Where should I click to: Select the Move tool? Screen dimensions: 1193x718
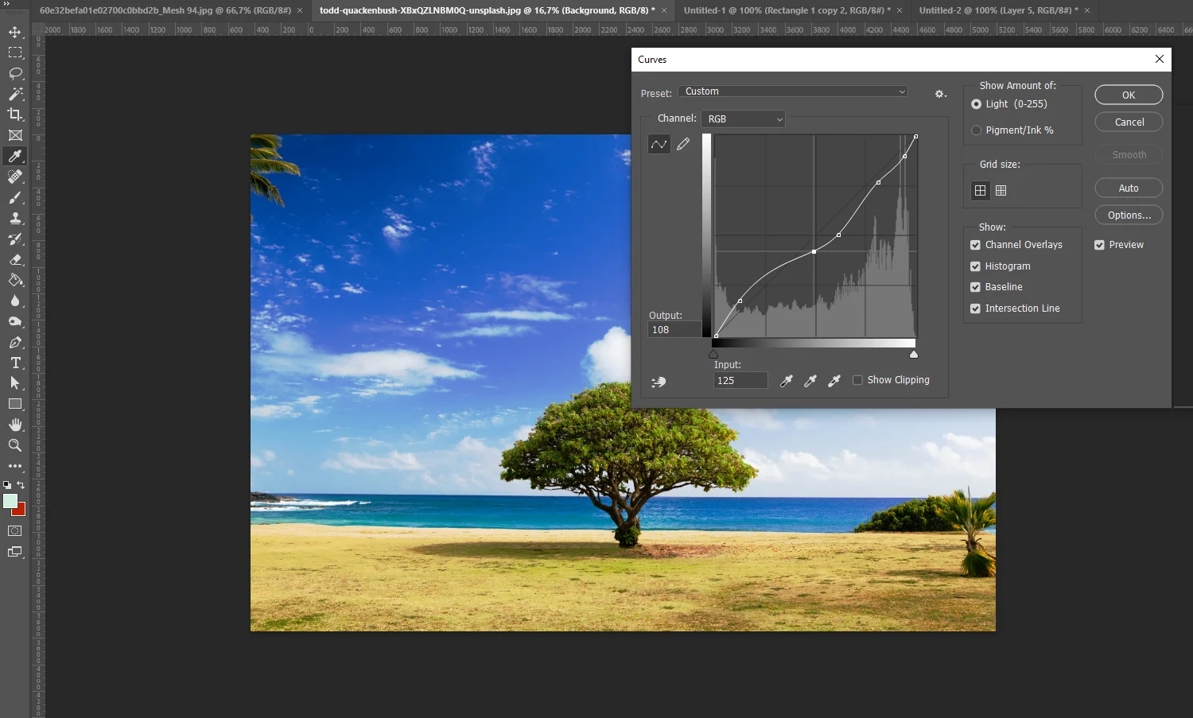pyautogui.click(x=15, y=32)
